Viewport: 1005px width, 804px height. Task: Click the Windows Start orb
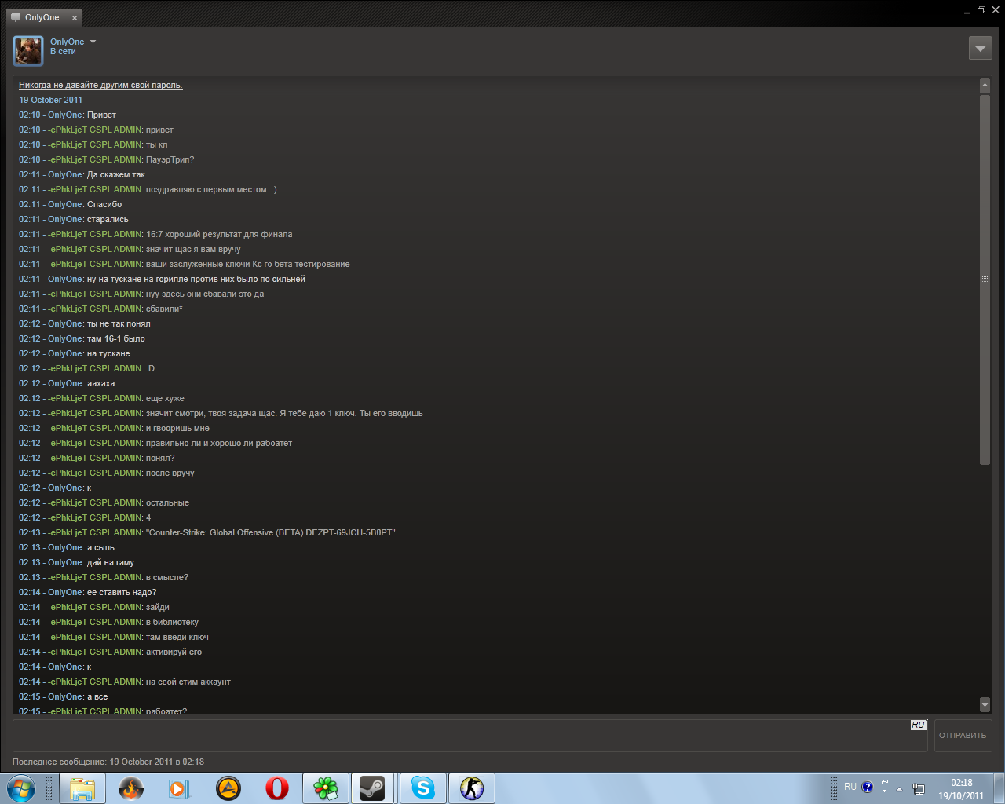[x=21, y=788]
